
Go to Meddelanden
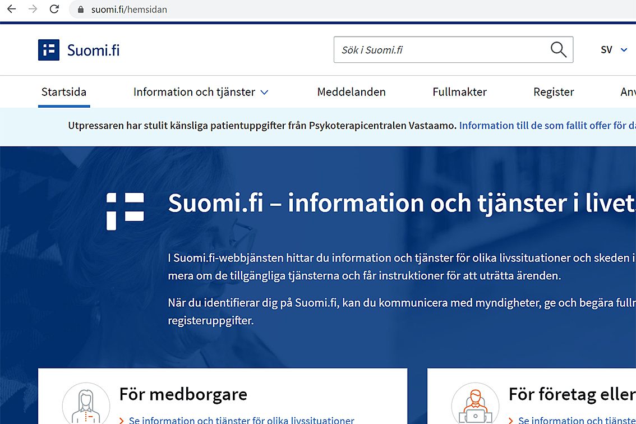coord(351,92)
